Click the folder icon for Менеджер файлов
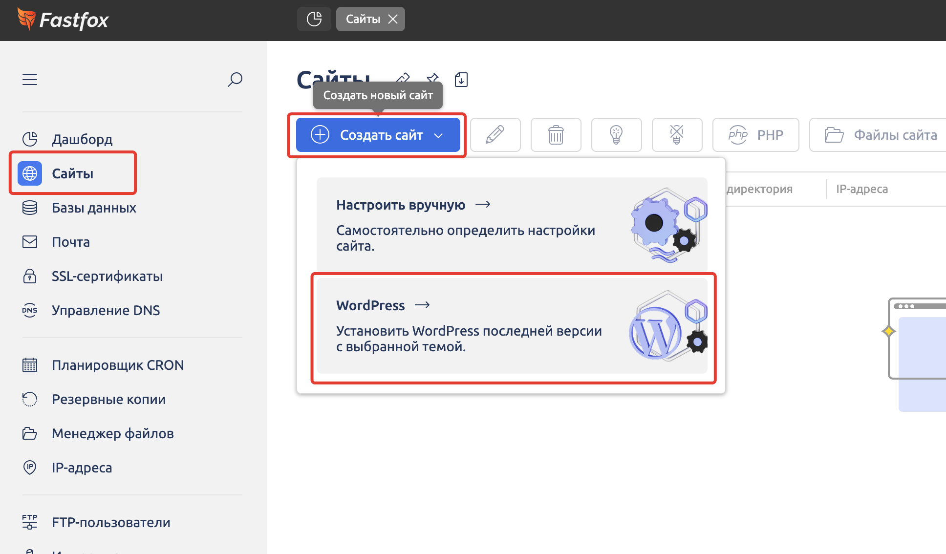This screenshot has width=946, height=554. [x=30, y=433]
